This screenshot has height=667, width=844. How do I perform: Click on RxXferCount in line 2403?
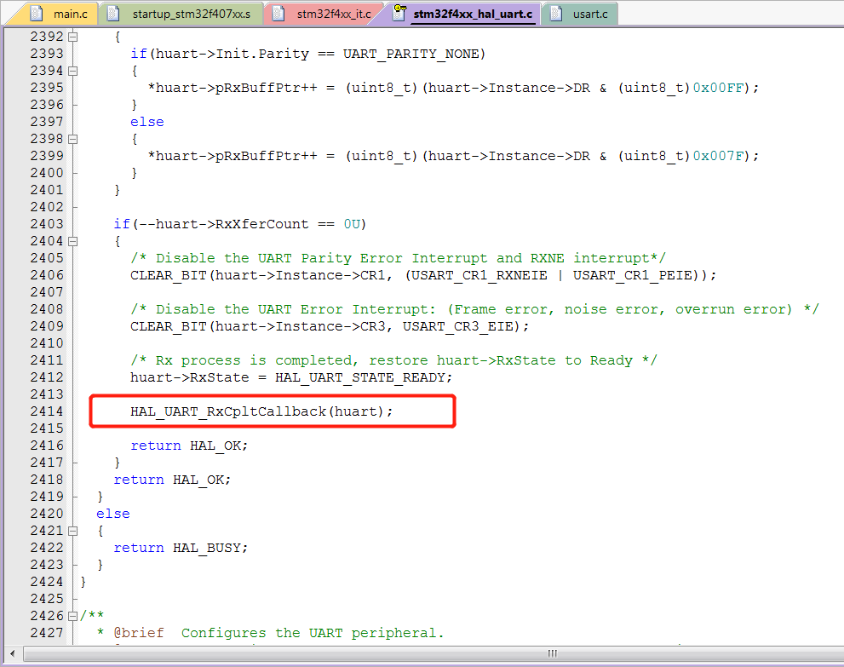coord(261,225)
